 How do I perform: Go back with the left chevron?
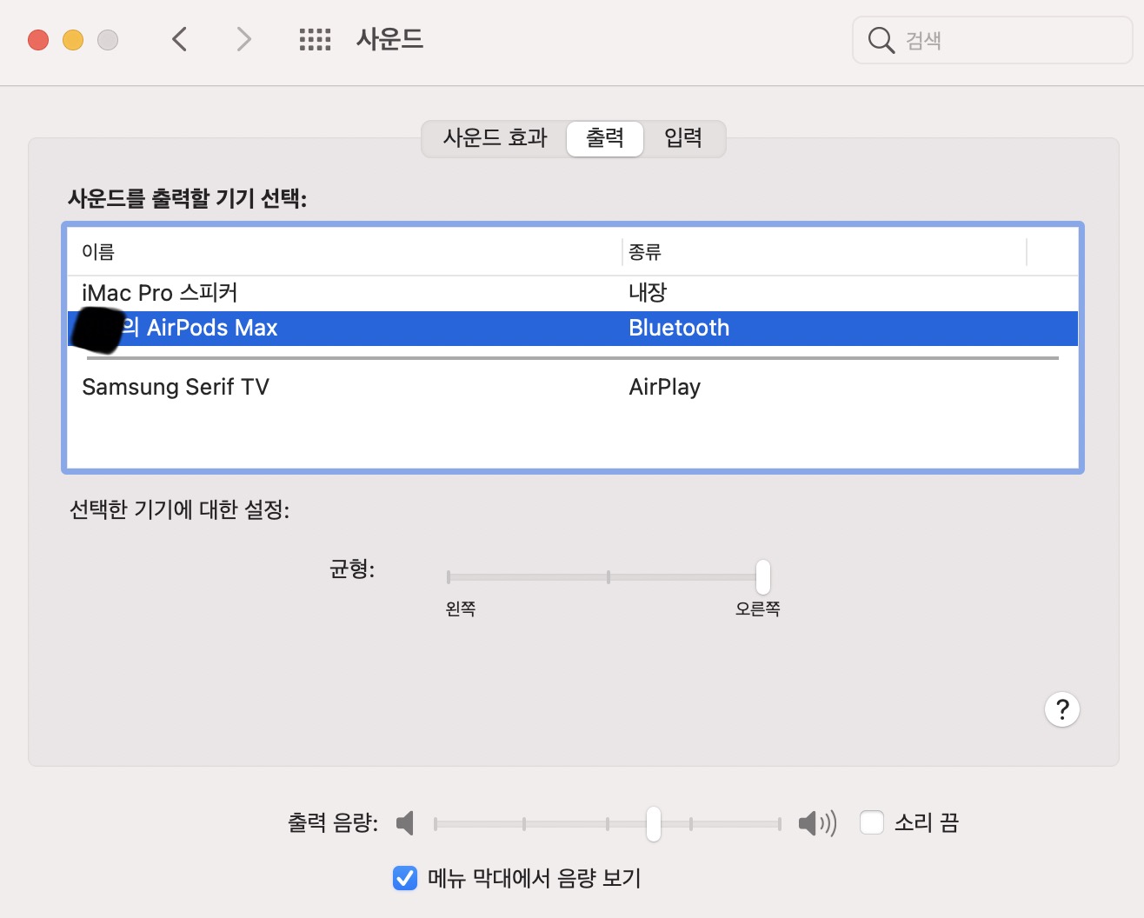pyautogui.click(x=180, y=39)
